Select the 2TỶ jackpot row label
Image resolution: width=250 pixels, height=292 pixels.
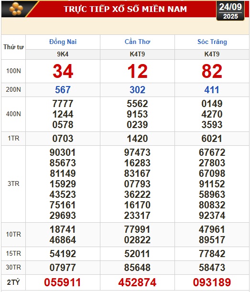coord(13,282)
